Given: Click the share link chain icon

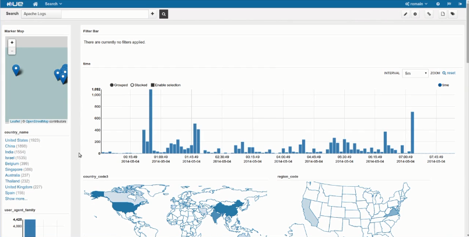Looking at the screenshot, I should (x=429, y=14).
